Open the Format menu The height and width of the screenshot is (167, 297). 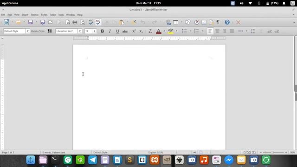coord(34,15)
